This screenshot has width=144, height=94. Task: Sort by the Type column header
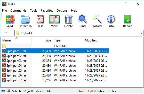[x=68, y=40]
